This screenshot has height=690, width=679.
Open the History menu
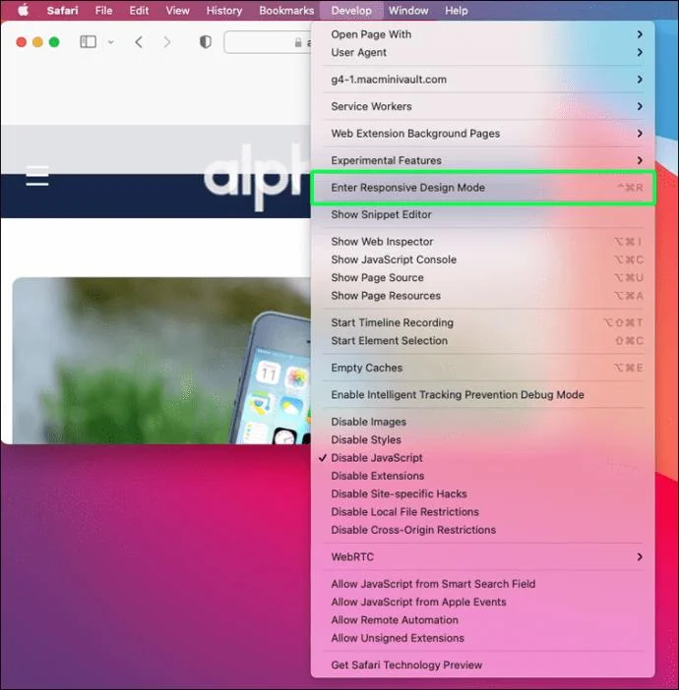tap(224, 10)
